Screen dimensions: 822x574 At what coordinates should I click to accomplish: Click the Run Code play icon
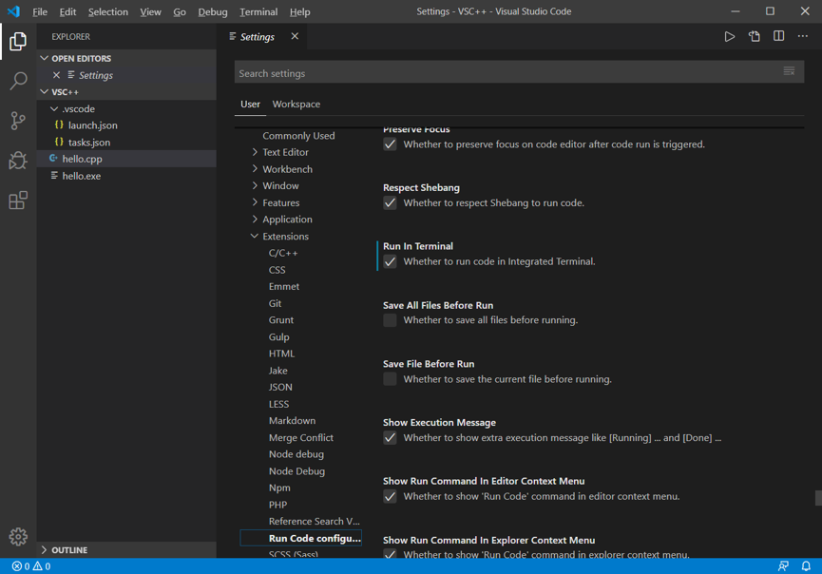pos(729,37)
